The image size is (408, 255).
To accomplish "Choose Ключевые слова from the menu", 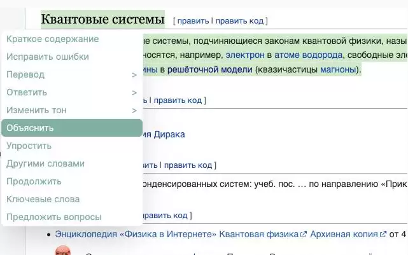I will pyautogui.click(x=72, y=199).
